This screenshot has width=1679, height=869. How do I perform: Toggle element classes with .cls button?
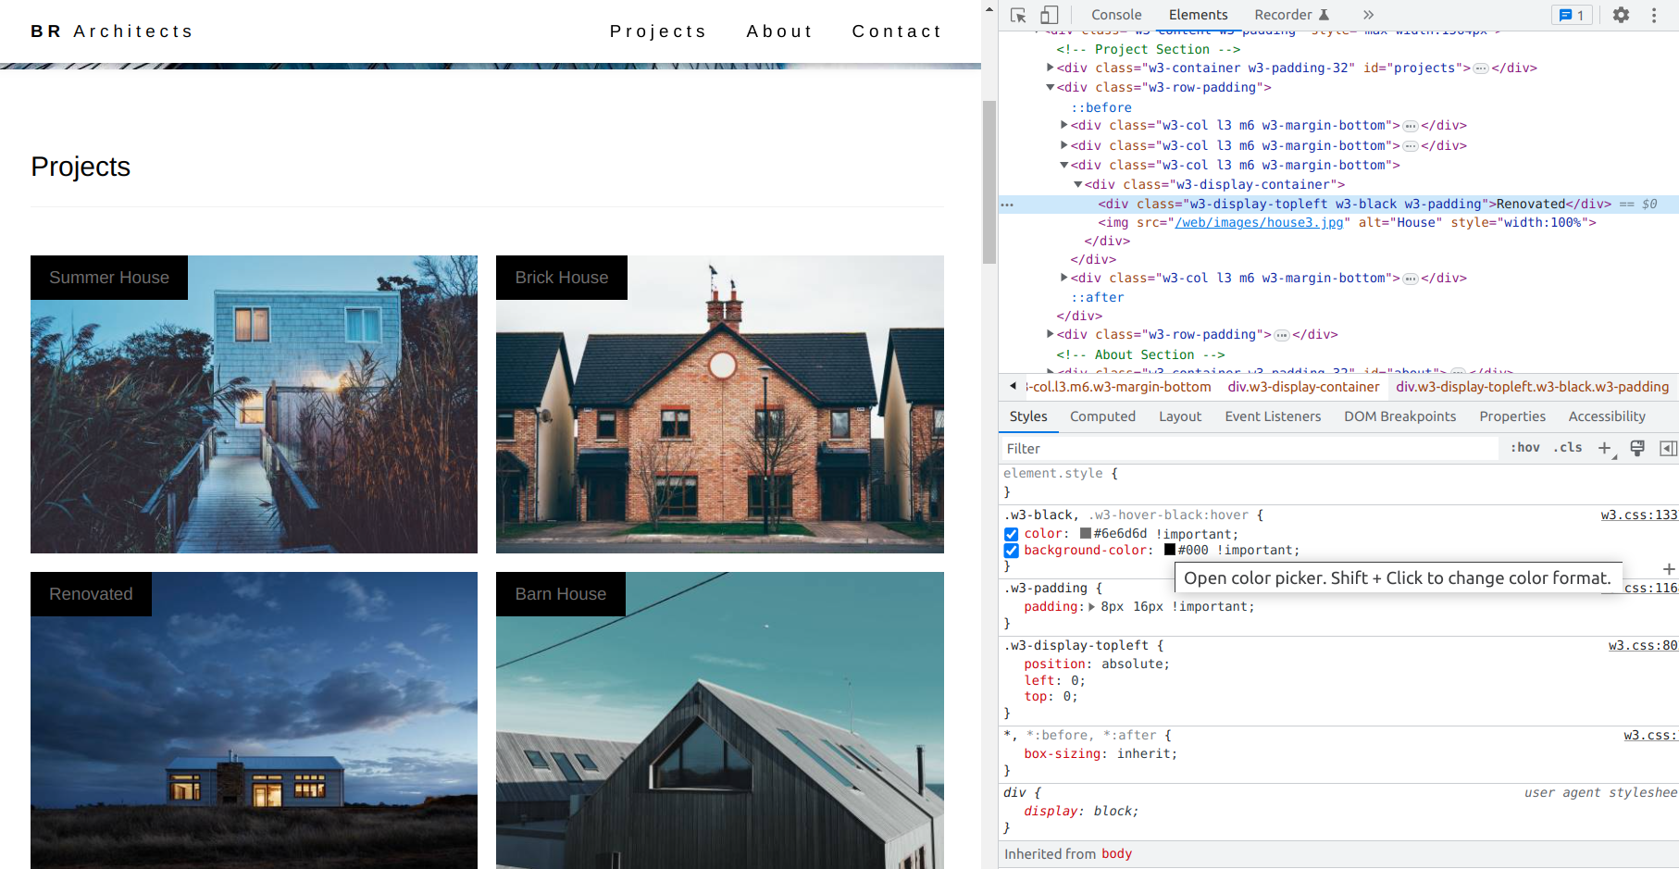[1567, 448]
